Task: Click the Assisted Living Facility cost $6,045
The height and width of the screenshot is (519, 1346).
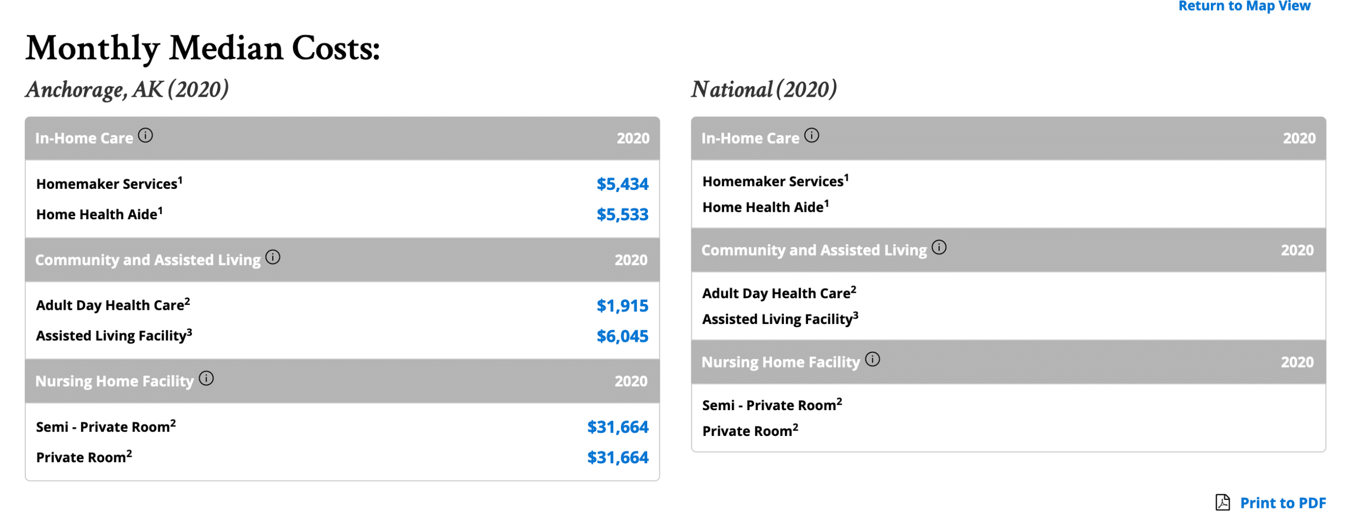Action: click(623, 335)
